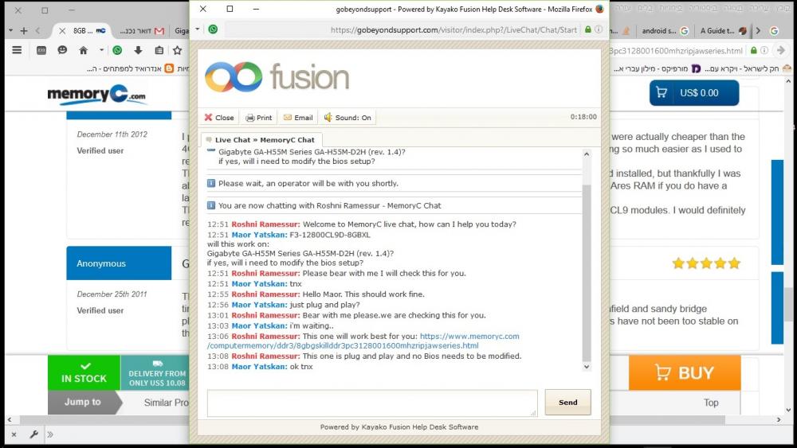Open the dropdown arrow next to the Home icon

point(102,50)
